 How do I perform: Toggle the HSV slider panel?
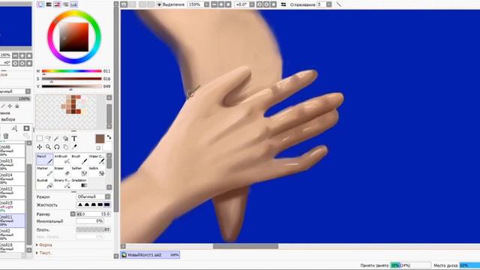click(x=57, y=4)
